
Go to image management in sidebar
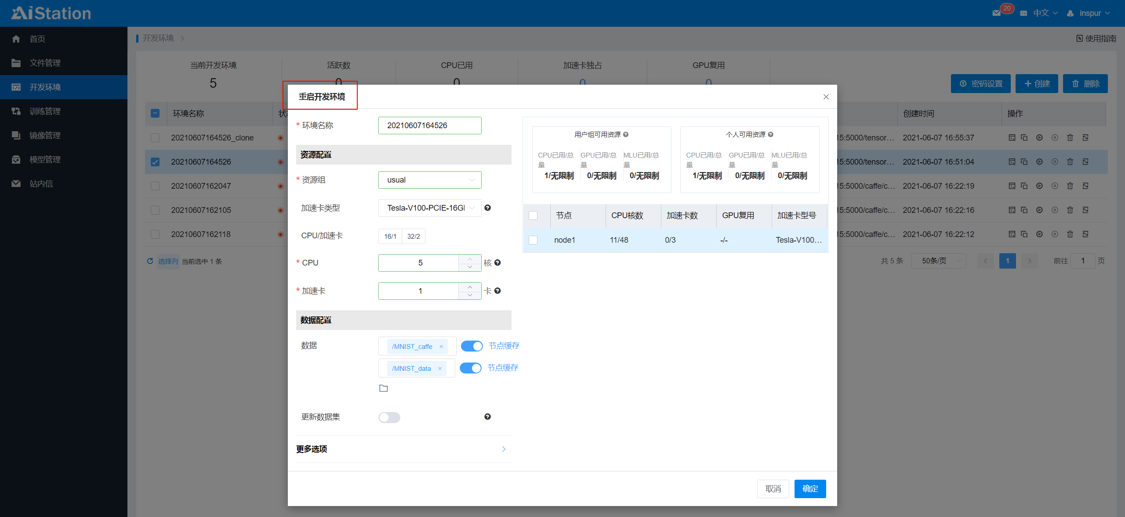pyautogui.click(x=45, y=136)
